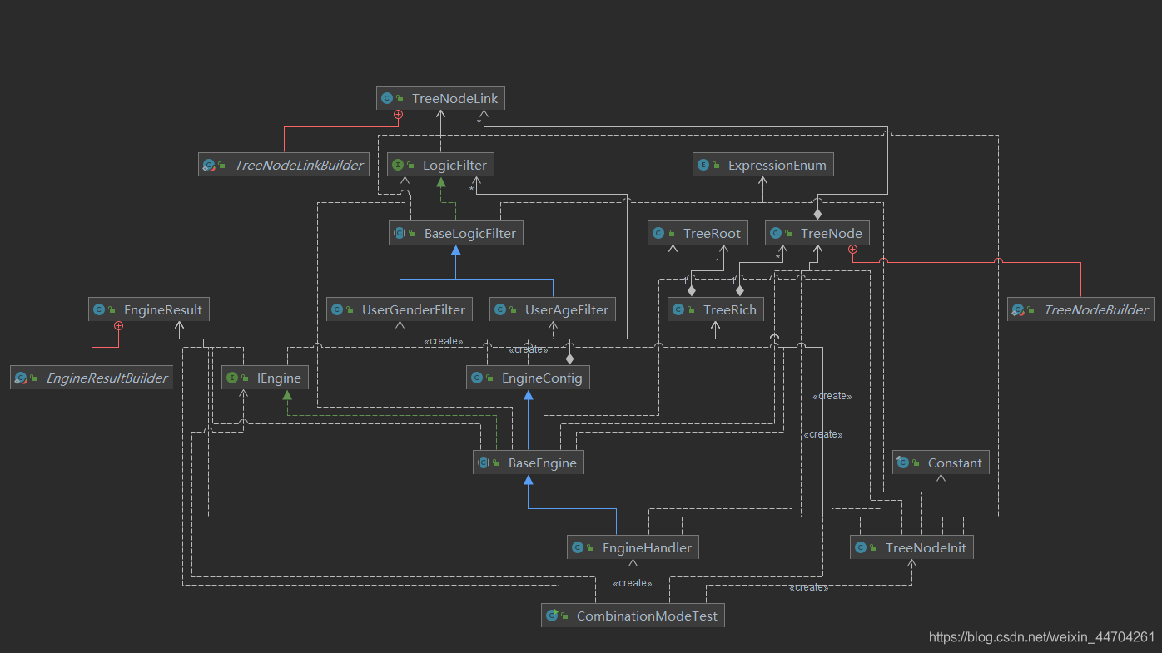Click the EngineConfig class icon
The height and width of the screenshot is (653, 1162).
point(477,378)
